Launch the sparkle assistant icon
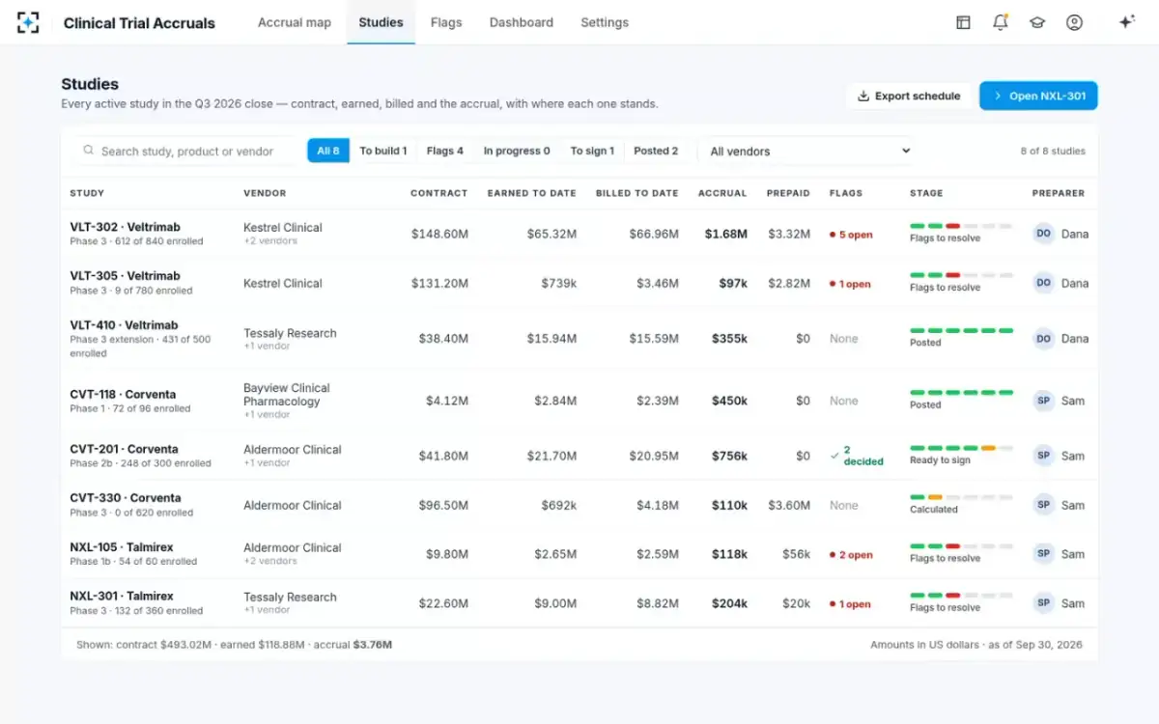 tap(1126, 22)
